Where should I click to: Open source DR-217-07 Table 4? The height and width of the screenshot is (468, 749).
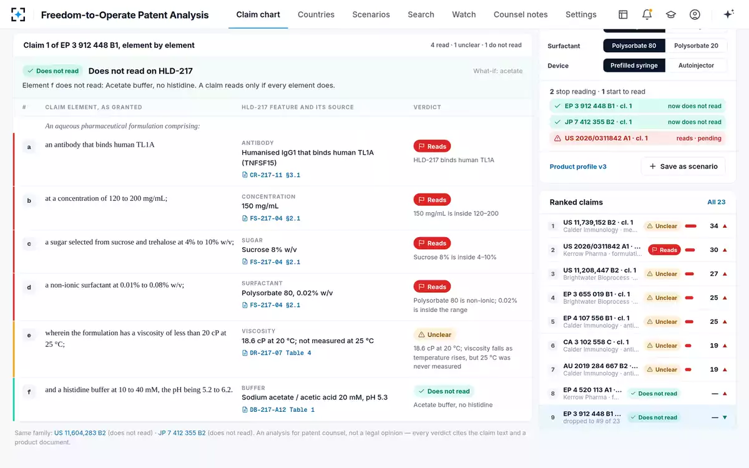[x=277, y=353]
